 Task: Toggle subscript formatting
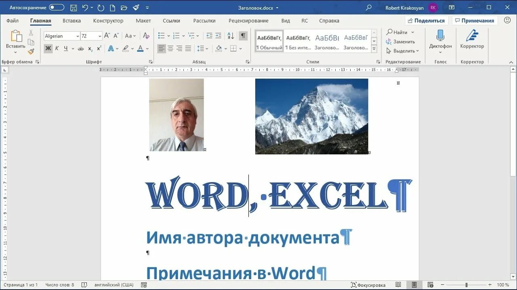click(x=90, y=48)
